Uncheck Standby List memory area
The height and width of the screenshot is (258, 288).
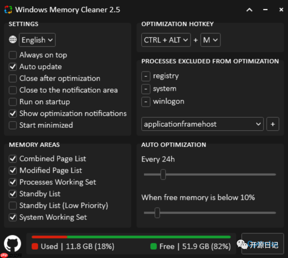coord(13,194)
